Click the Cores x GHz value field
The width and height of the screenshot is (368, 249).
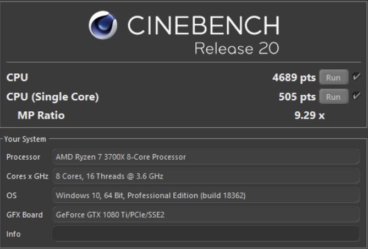click(206, 176)
